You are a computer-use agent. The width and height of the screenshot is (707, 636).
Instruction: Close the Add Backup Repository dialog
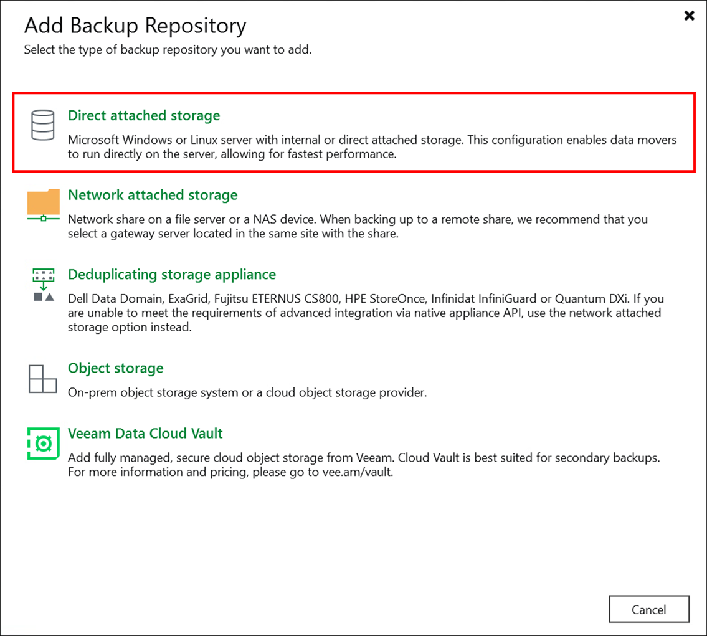tap(688, 16)
